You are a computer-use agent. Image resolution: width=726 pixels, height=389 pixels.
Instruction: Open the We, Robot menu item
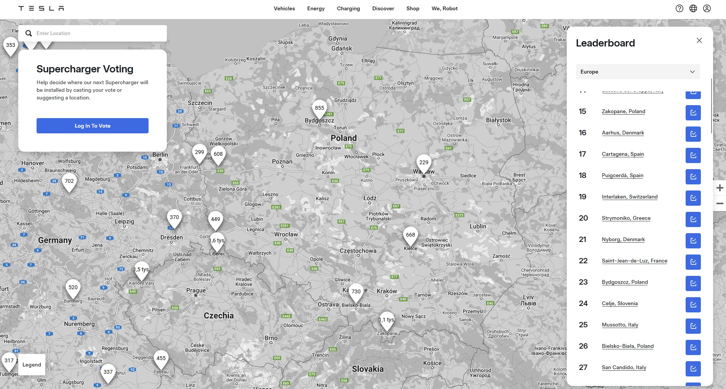click(445, 8)
